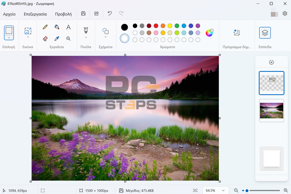Pick the dark red color swatch
The height and width of the screenshot is (194, 291).
point(149,26)
